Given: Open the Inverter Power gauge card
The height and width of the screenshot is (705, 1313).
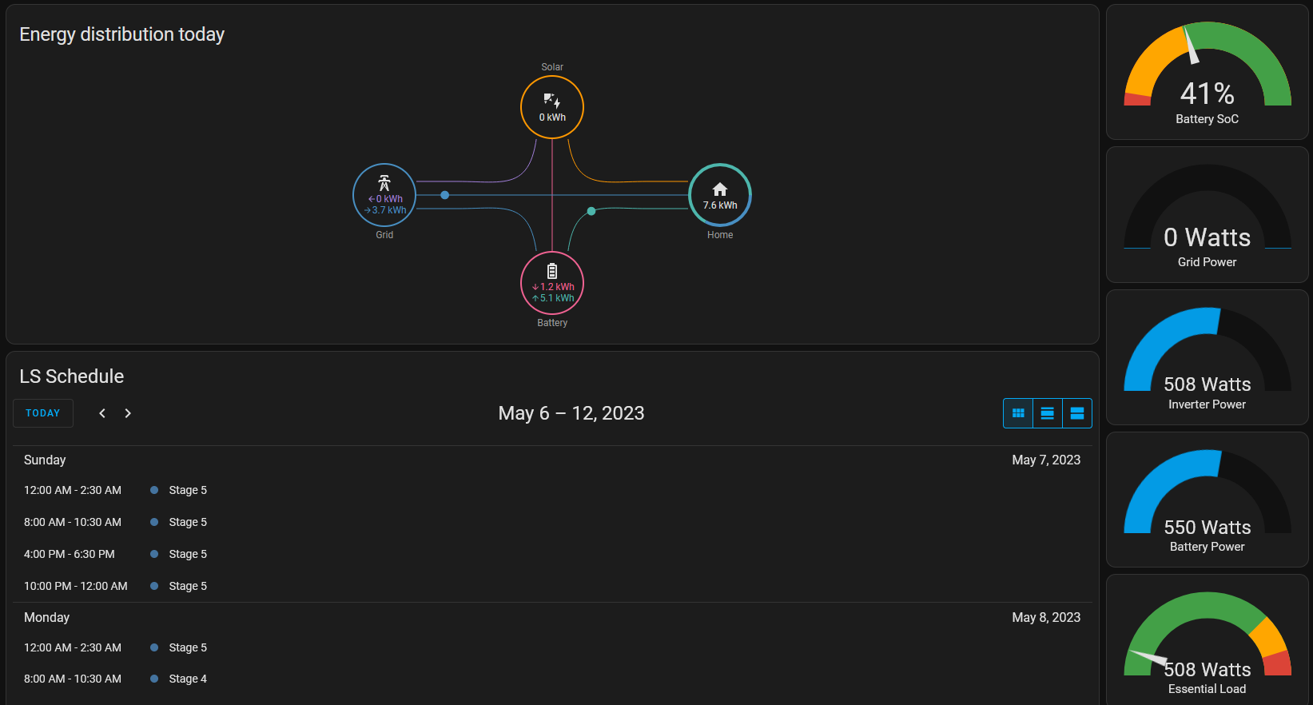Looking at the screenshot, I should pyautogui.click(x=1207, y=357).
